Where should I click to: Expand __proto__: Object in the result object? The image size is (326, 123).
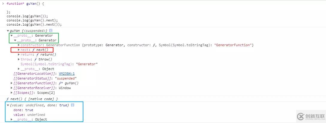[12, 119]
